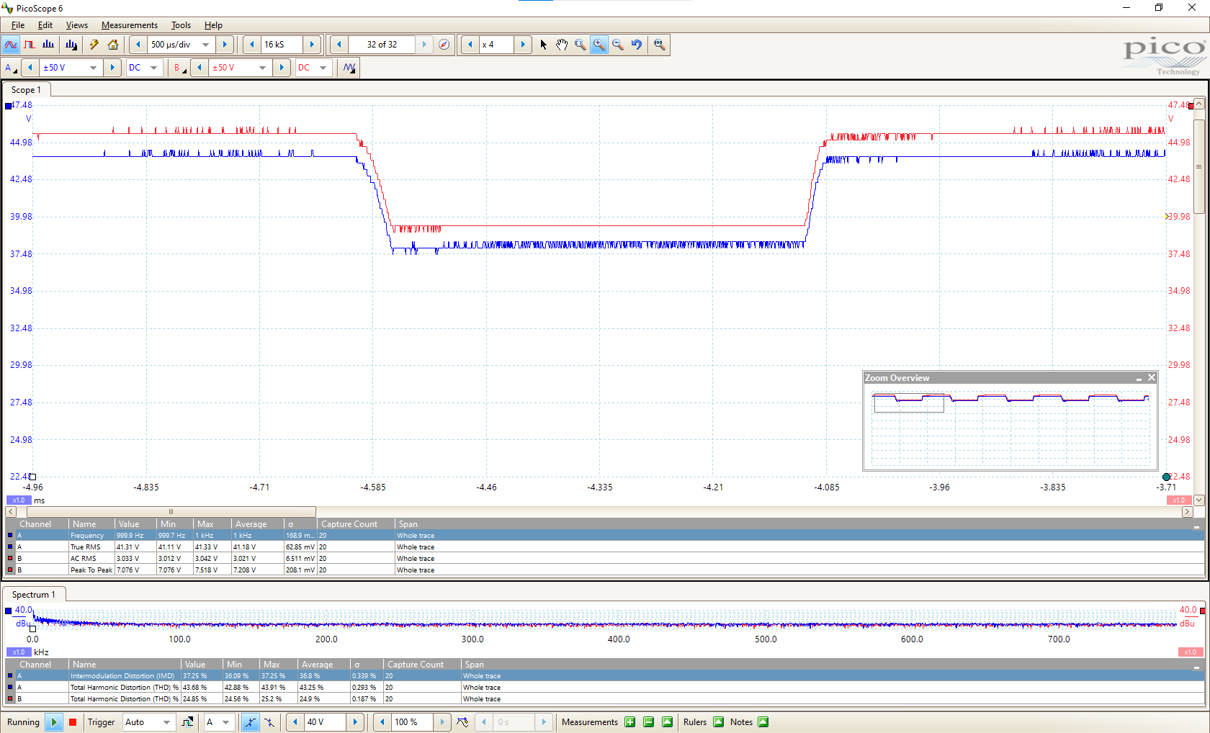1210x733 pixels.
Task: Open the Views menu
Action: click(x=77, y=25)
